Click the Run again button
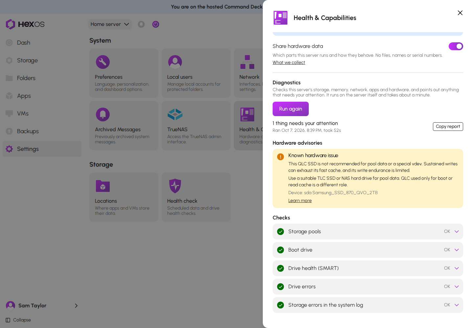Image resolution: width=473 pixels, height=328 pixels. pos(291,109)
